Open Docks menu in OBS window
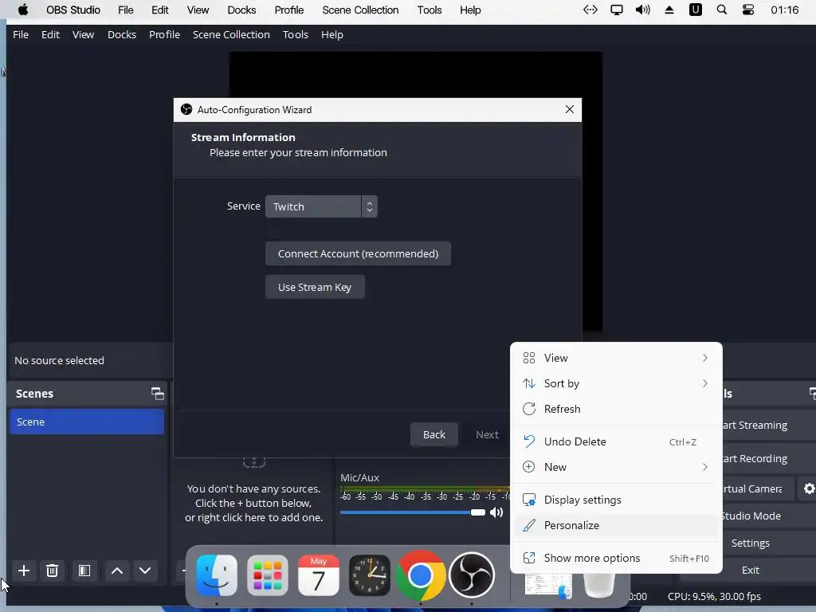 point(122,34)
